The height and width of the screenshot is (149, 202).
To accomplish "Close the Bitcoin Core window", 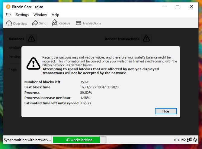I will (x=191, y=7).
